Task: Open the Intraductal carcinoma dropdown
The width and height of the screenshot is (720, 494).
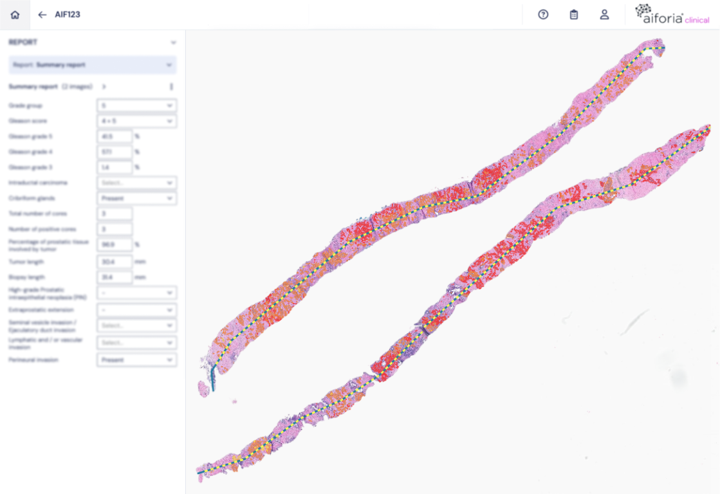Action: [136, 183]
